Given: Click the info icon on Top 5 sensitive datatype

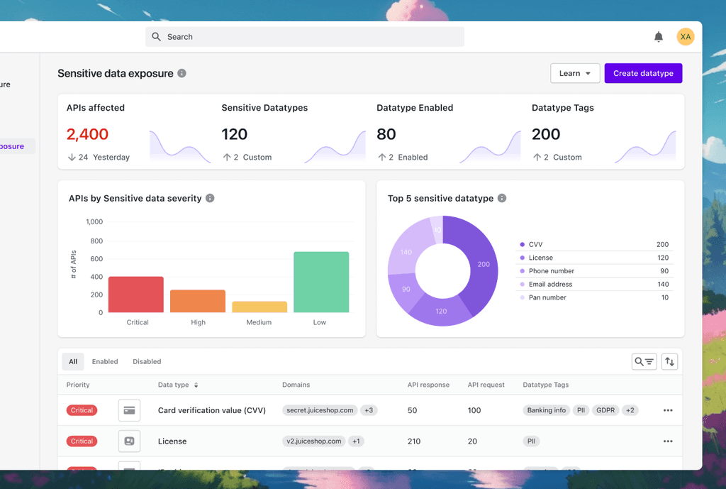Looking at the screenshot, I should coord(502,199).
